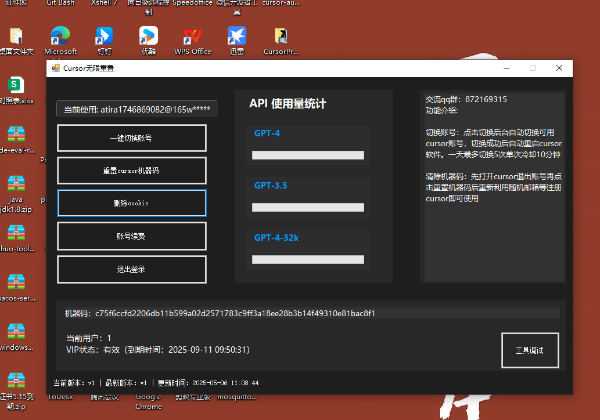
Task: Click the 当前用户: 1 text
Action: (89, 338)
